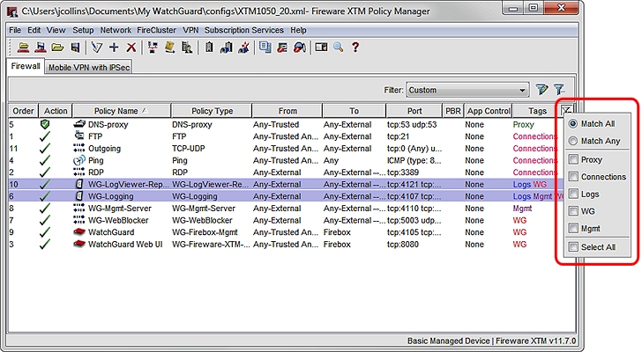
Task: Click the Ping policy globe icon
Action: (79, 160)
